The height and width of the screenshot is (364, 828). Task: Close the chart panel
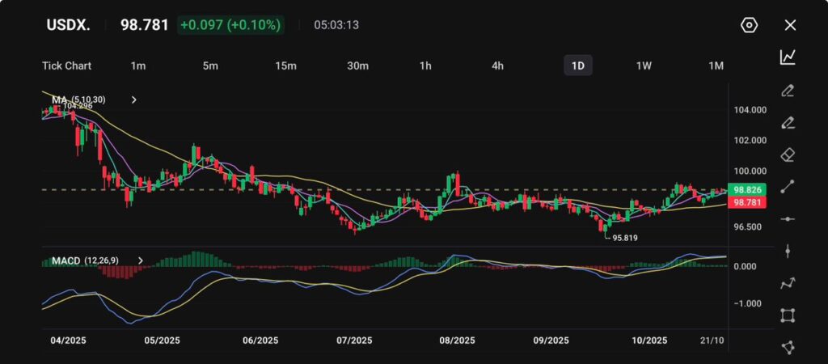[790, 25]
